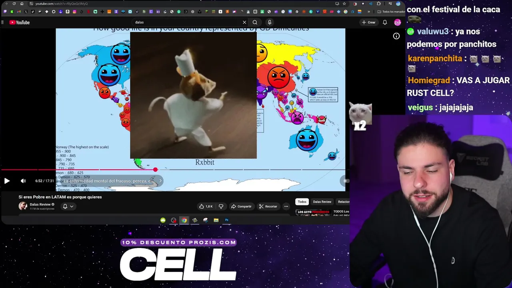The image size is (512, 288).
Task: Click the search magnifier button
Action: [255, 22]
